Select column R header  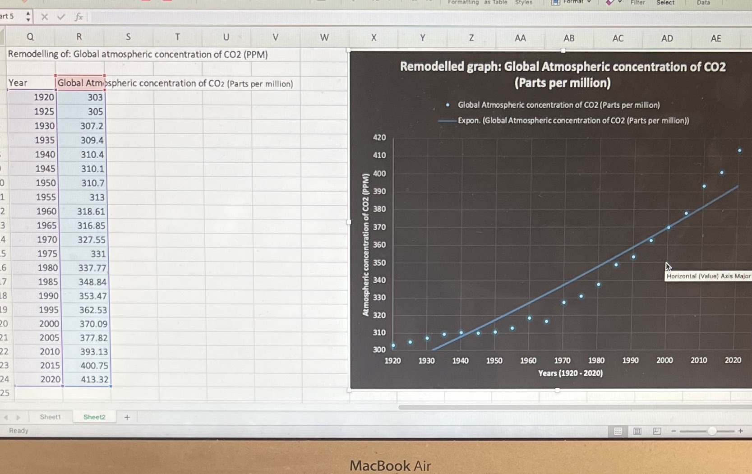[x=79, y=37]
